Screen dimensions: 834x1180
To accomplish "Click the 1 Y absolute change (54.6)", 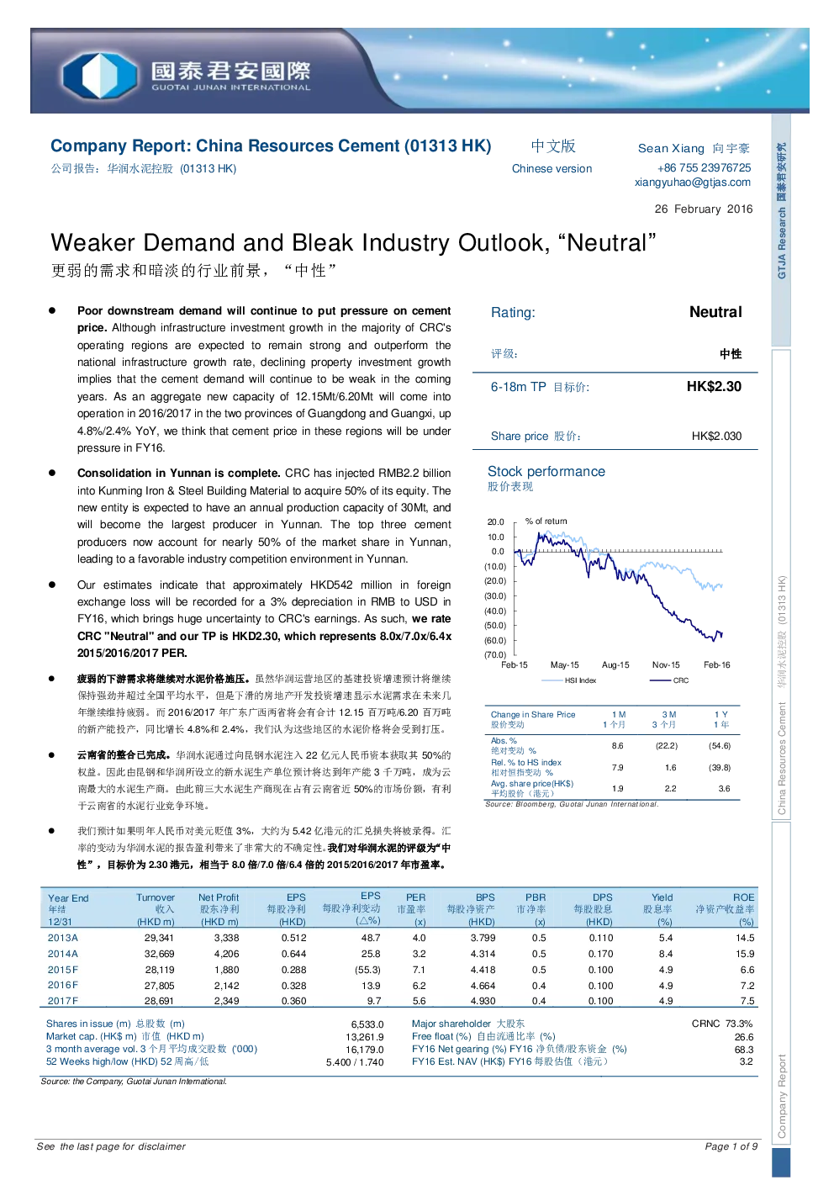I will click(x=720, y=745).
